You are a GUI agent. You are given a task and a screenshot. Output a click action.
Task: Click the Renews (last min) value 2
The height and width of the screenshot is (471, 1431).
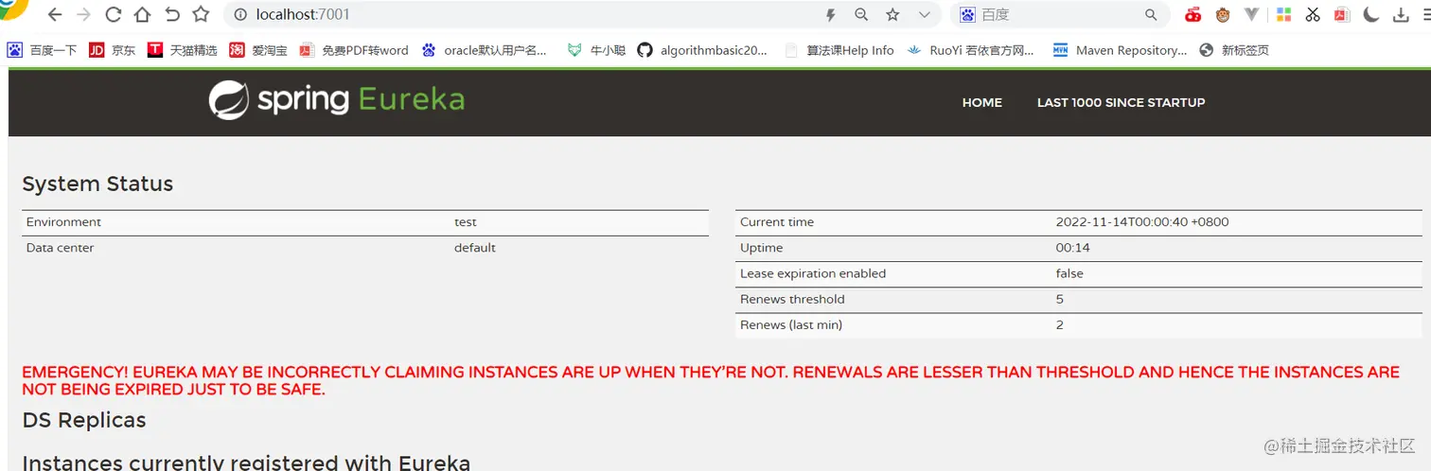pyautogui.click(x=1060, y=324)
